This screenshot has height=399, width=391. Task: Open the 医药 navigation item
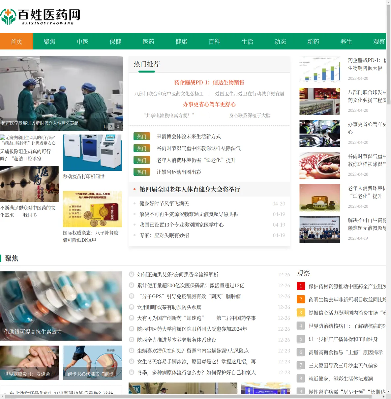coord(148,41)
